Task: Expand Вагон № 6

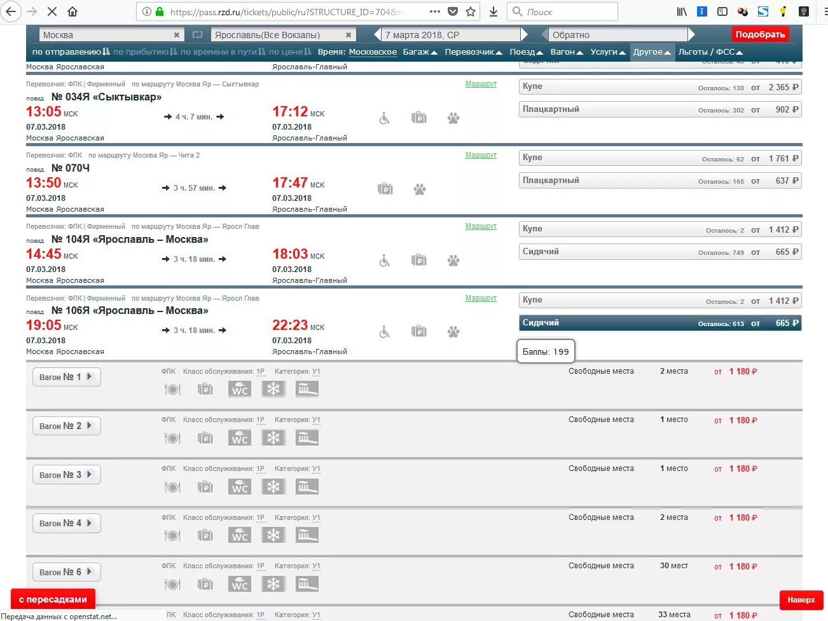Action: pyautogui.click(x=67, y=572)
